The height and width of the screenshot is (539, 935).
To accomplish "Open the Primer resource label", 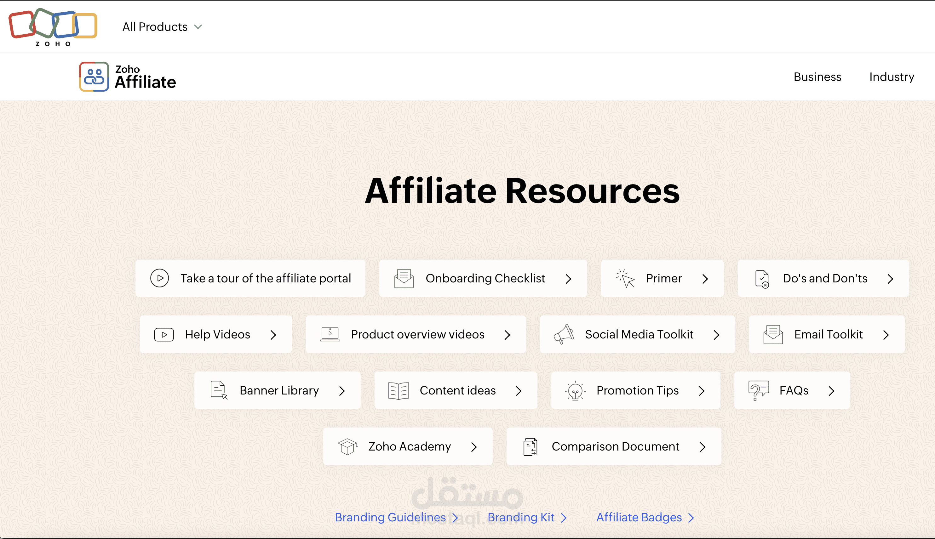I will pyautogui.click(x=664, y=278).
